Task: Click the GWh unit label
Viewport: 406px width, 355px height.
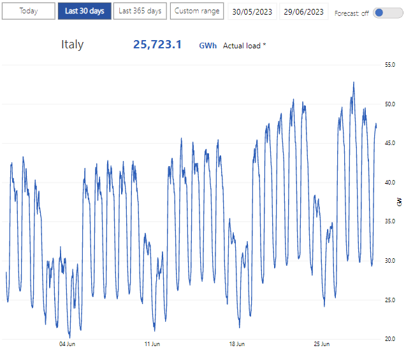Action: pos(207,46)
